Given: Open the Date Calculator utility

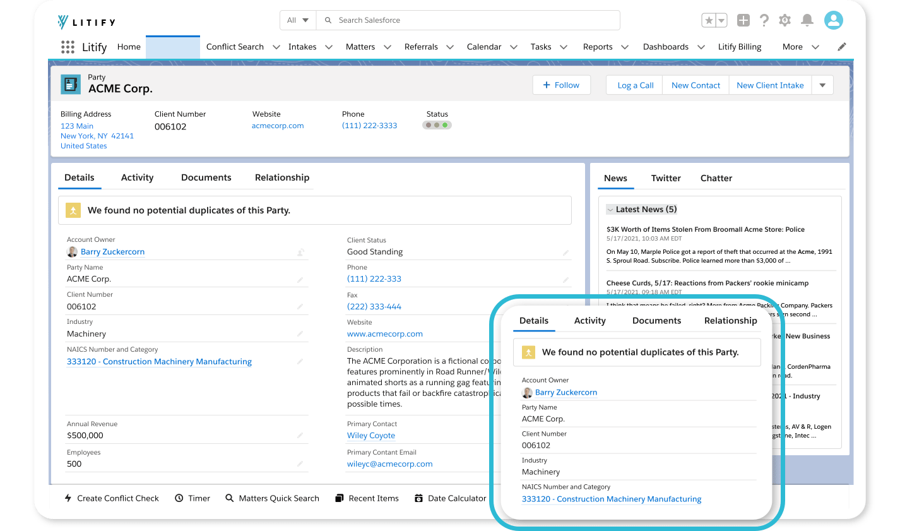Looking at the screenshot, I should pyautogui.click(x=450, y=498).
